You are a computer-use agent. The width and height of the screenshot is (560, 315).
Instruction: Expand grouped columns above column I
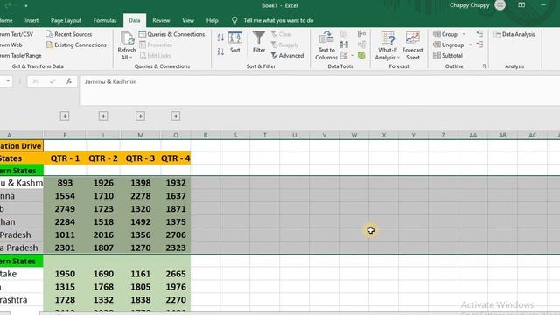tap(103, 116)
